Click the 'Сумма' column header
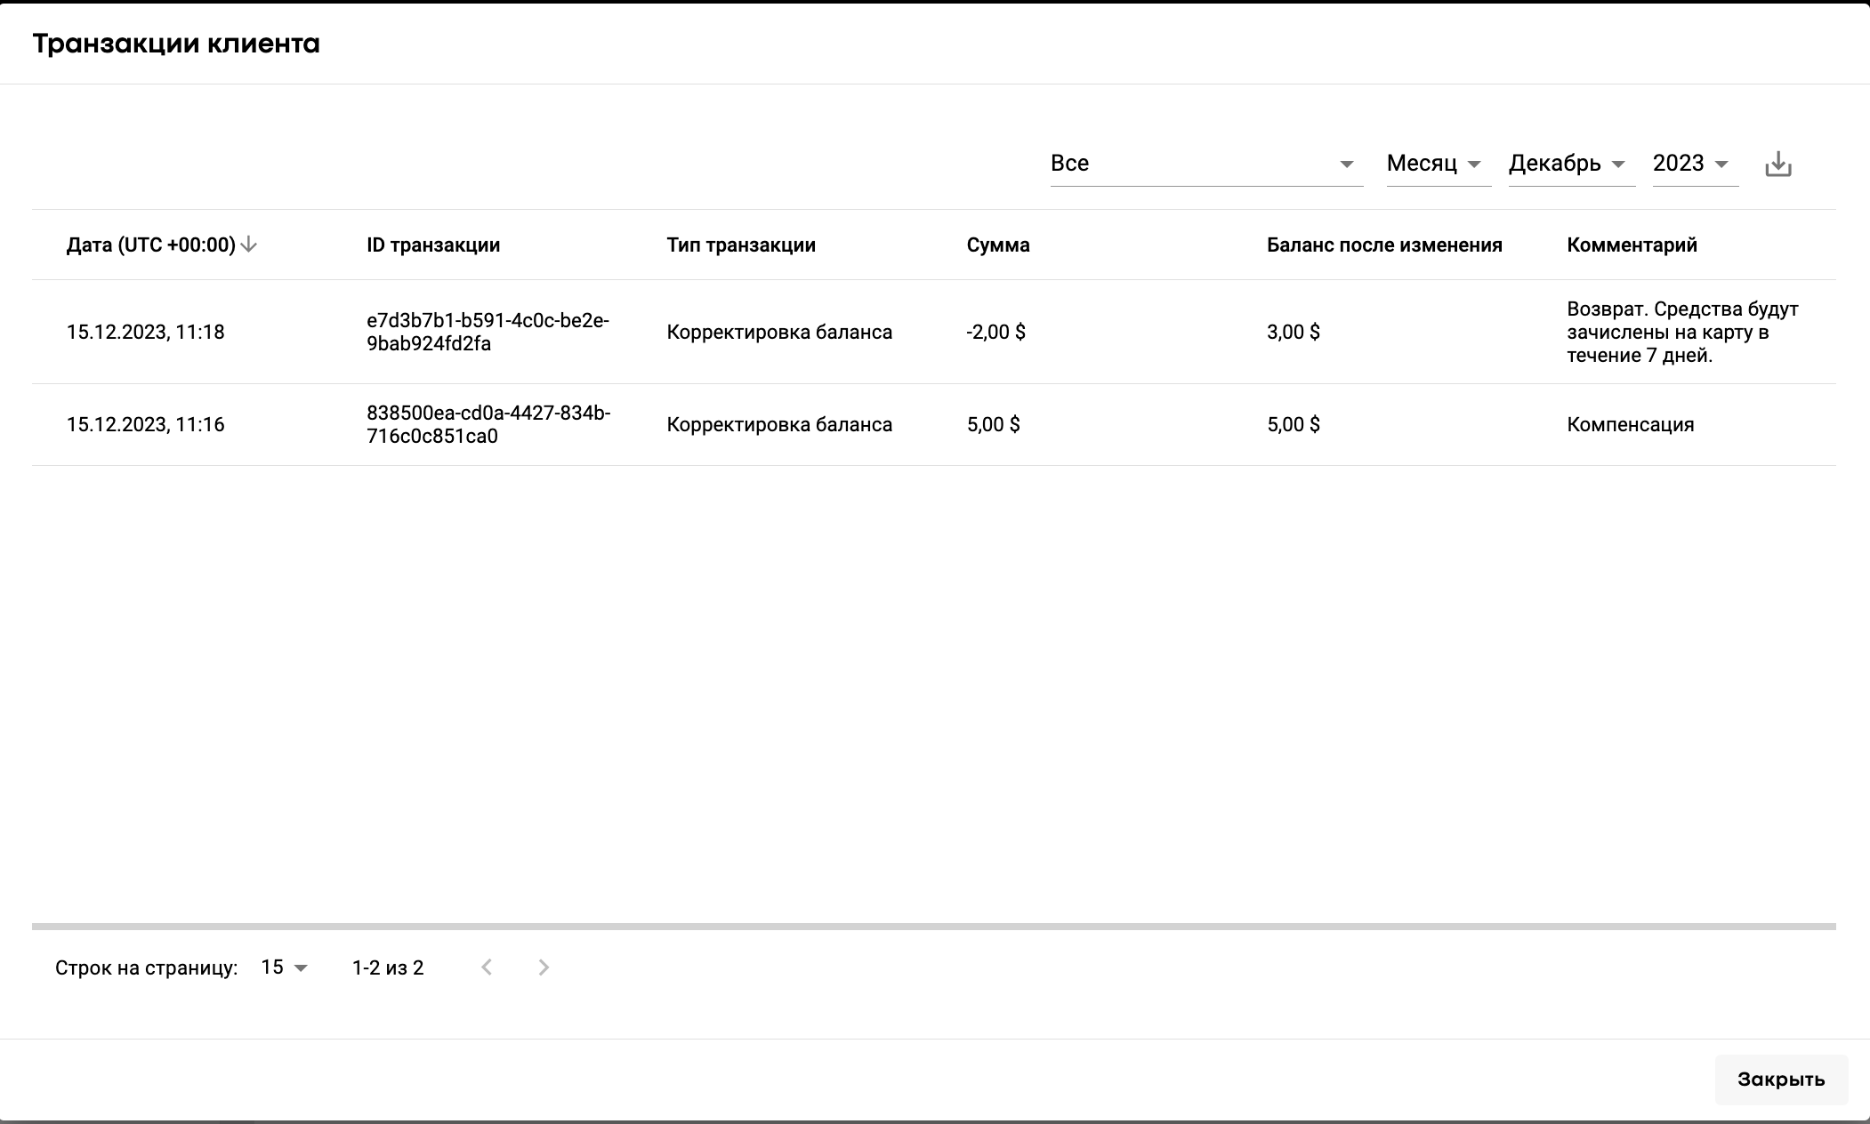The height and width of the screenshot is (1124, 1870). [997, 245]
